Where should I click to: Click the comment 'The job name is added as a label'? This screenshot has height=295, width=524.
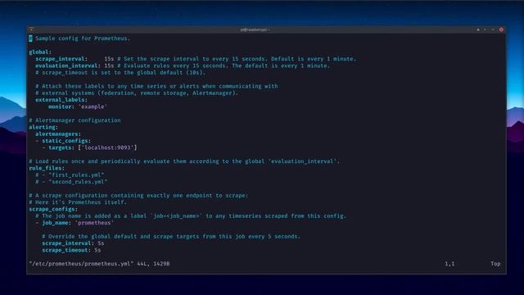coord(191,216)
